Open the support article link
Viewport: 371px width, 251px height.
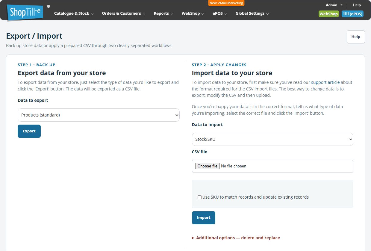click(x=325, y=82)
